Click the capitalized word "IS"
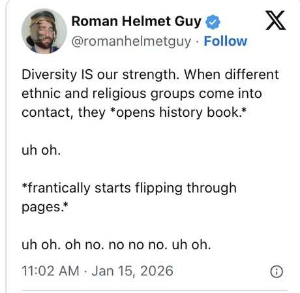 click(87, 74)
